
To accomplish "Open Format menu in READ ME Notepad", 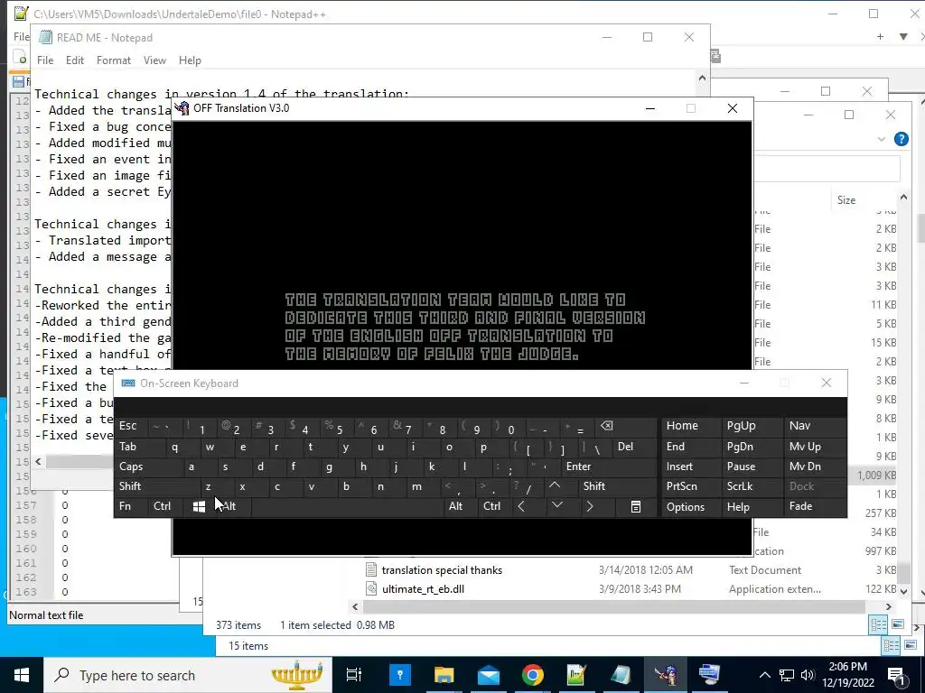I will click(x=113, y=60).
